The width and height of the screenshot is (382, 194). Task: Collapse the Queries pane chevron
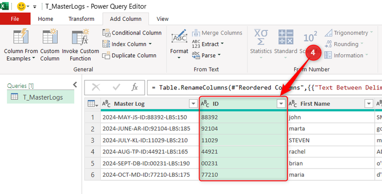click(75, 84)
